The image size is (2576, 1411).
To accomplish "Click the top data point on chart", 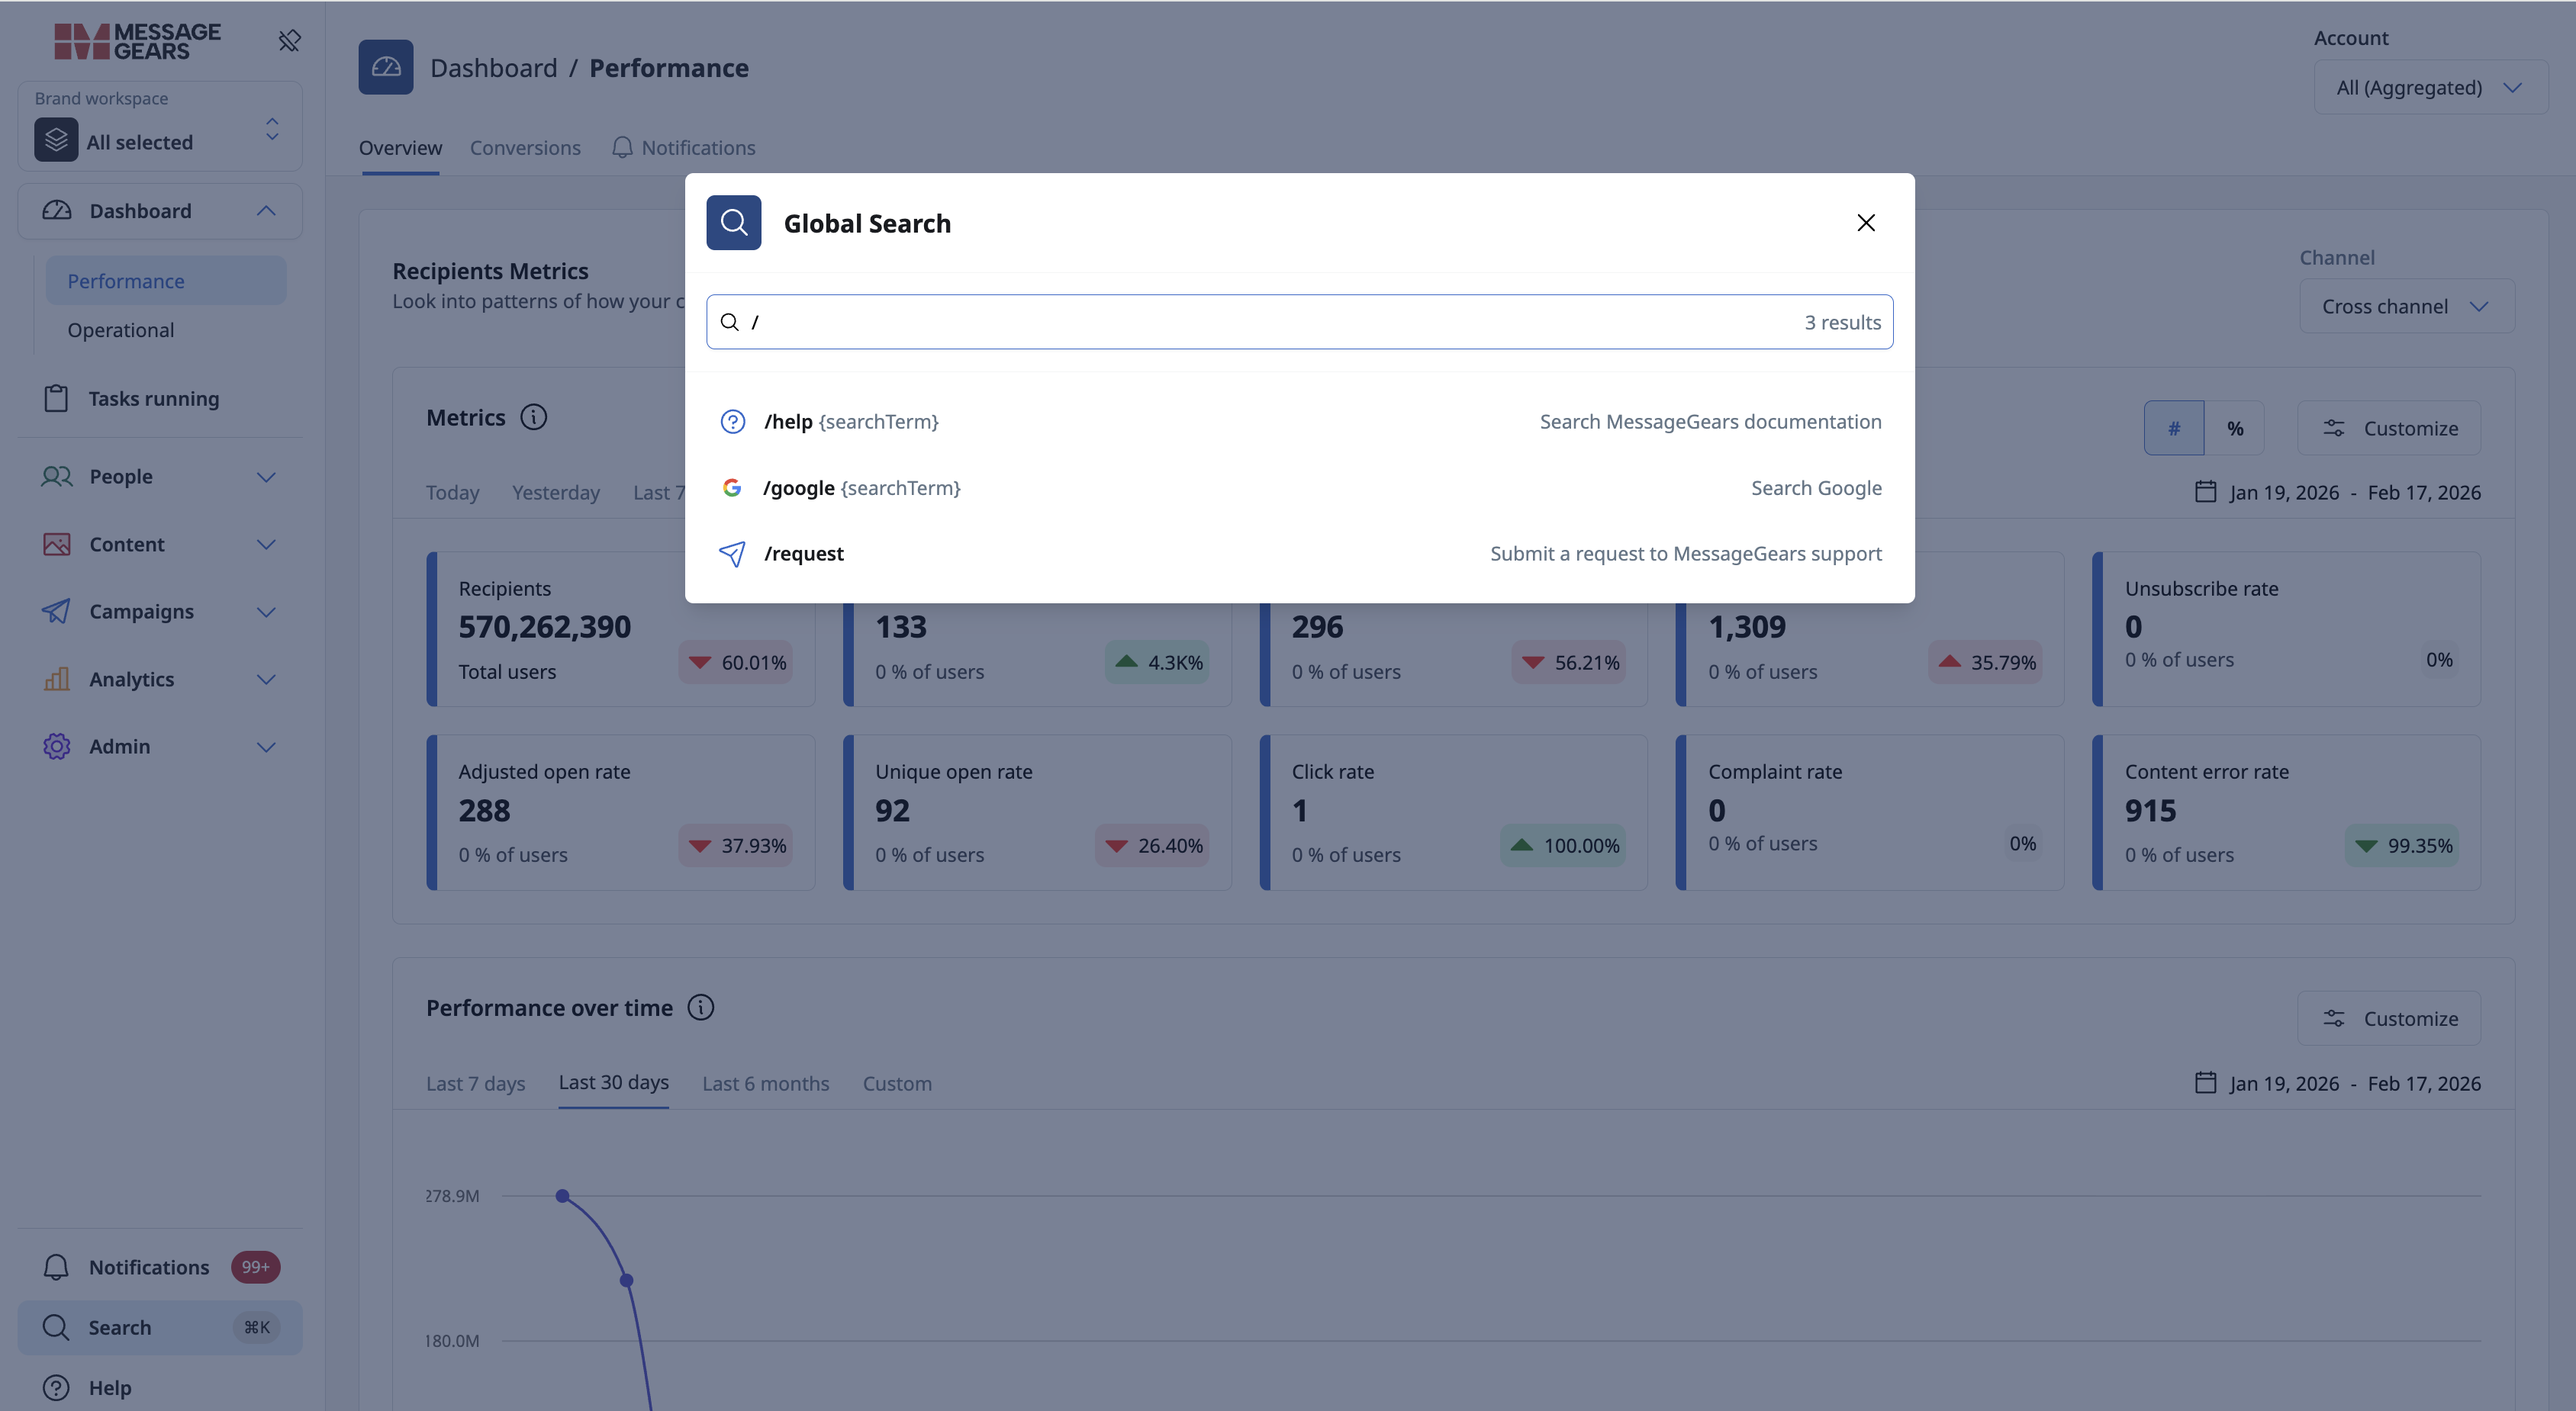I will pyautogui.click(x=563, y=1196).
